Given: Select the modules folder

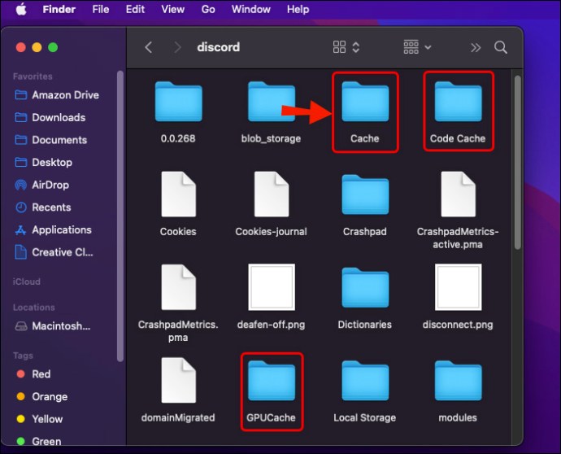Looking at the screenshot, I should click(x=458, y=391).
